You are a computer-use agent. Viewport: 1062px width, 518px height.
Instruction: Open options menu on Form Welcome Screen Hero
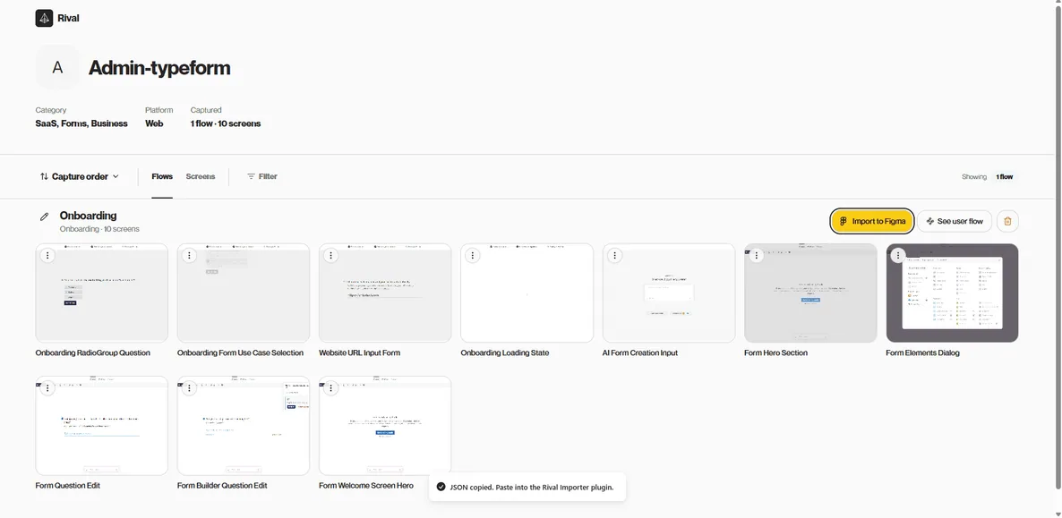(330, 388)
